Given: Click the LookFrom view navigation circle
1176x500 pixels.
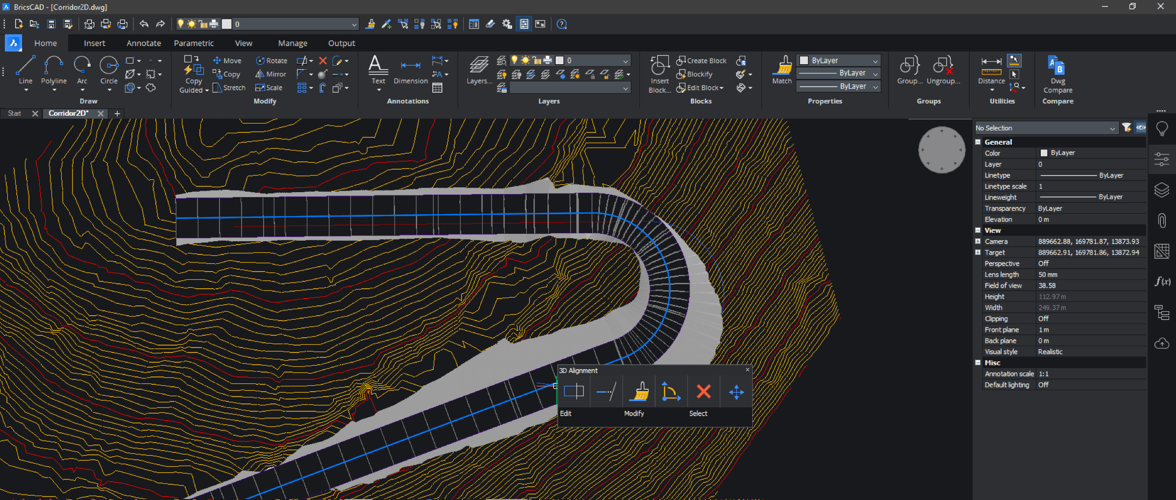Looking at the screenshot, I should click(941, 150).
